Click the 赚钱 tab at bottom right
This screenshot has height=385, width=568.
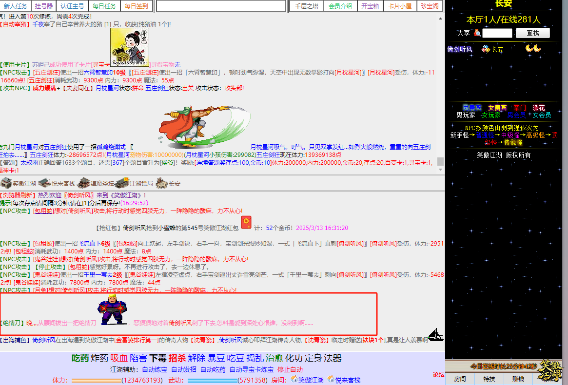coord(518,379)
